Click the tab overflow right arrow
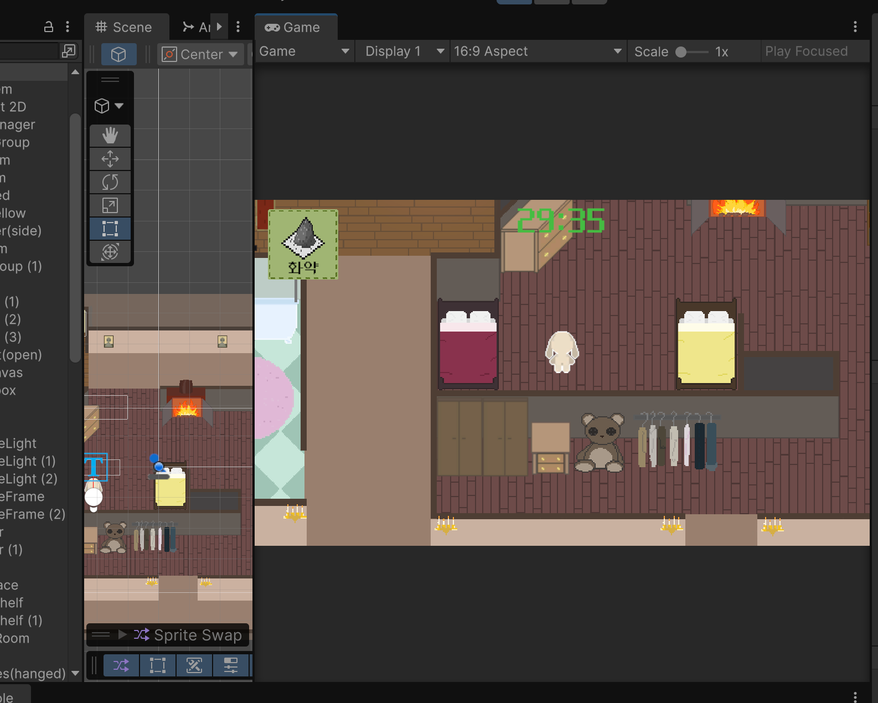This screenshot has height=703, width=878. (x=219, y=27)
